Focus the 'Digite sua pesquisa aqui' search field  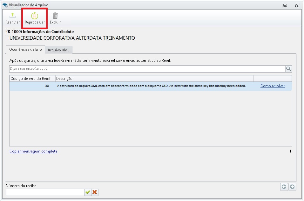click(x=147, y=69)
